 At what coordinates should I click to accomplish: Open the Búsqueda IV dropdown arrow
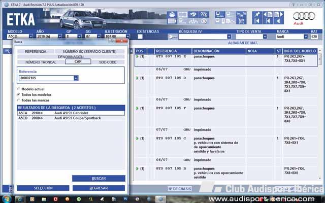coord(229,37)
